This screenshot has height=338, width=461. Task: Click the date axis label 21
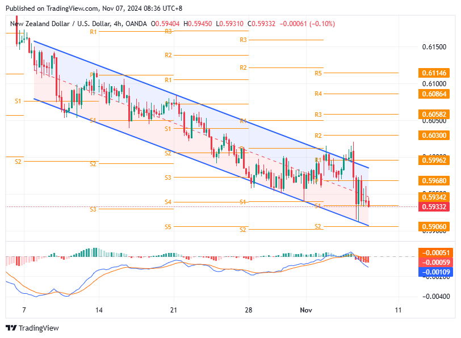click(174, 310)
